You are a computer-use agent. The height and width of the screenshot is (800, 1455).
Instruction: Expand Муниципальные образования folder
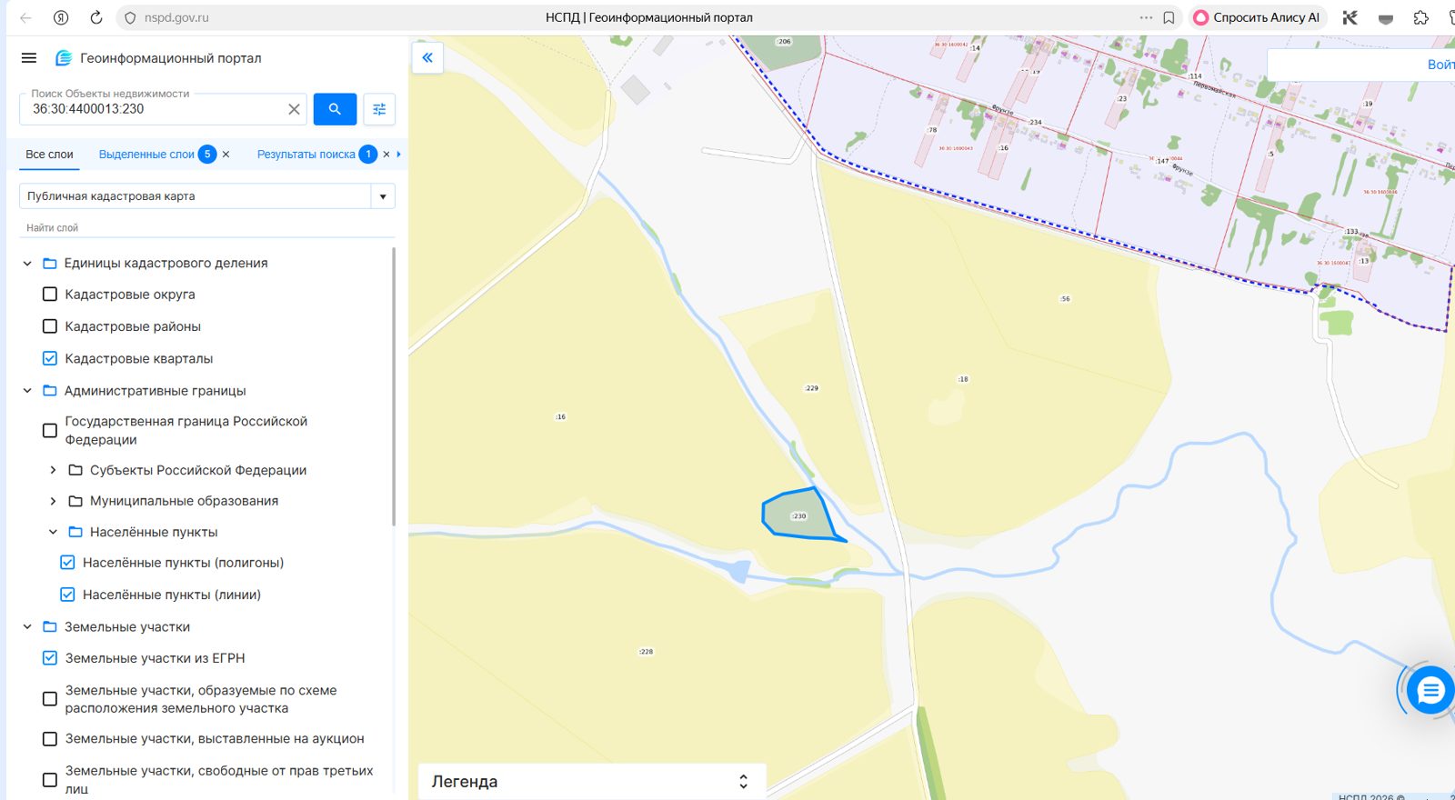[x=53, y=501]
